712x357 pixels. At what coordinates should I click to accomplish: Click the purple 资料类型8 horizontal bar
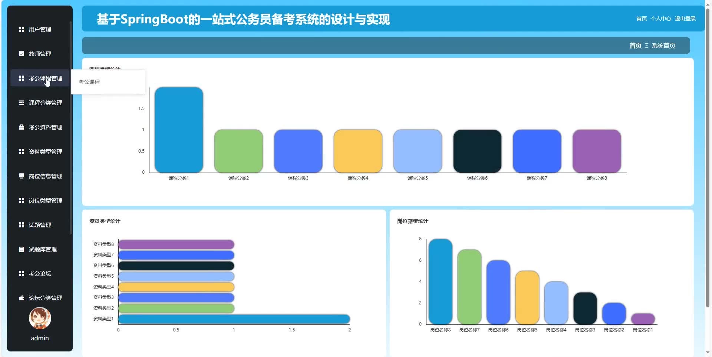176,244
